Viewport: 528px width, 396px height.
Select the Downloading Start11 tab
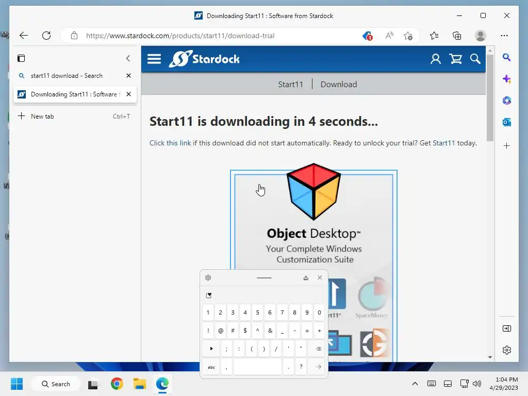pos(69,94)
